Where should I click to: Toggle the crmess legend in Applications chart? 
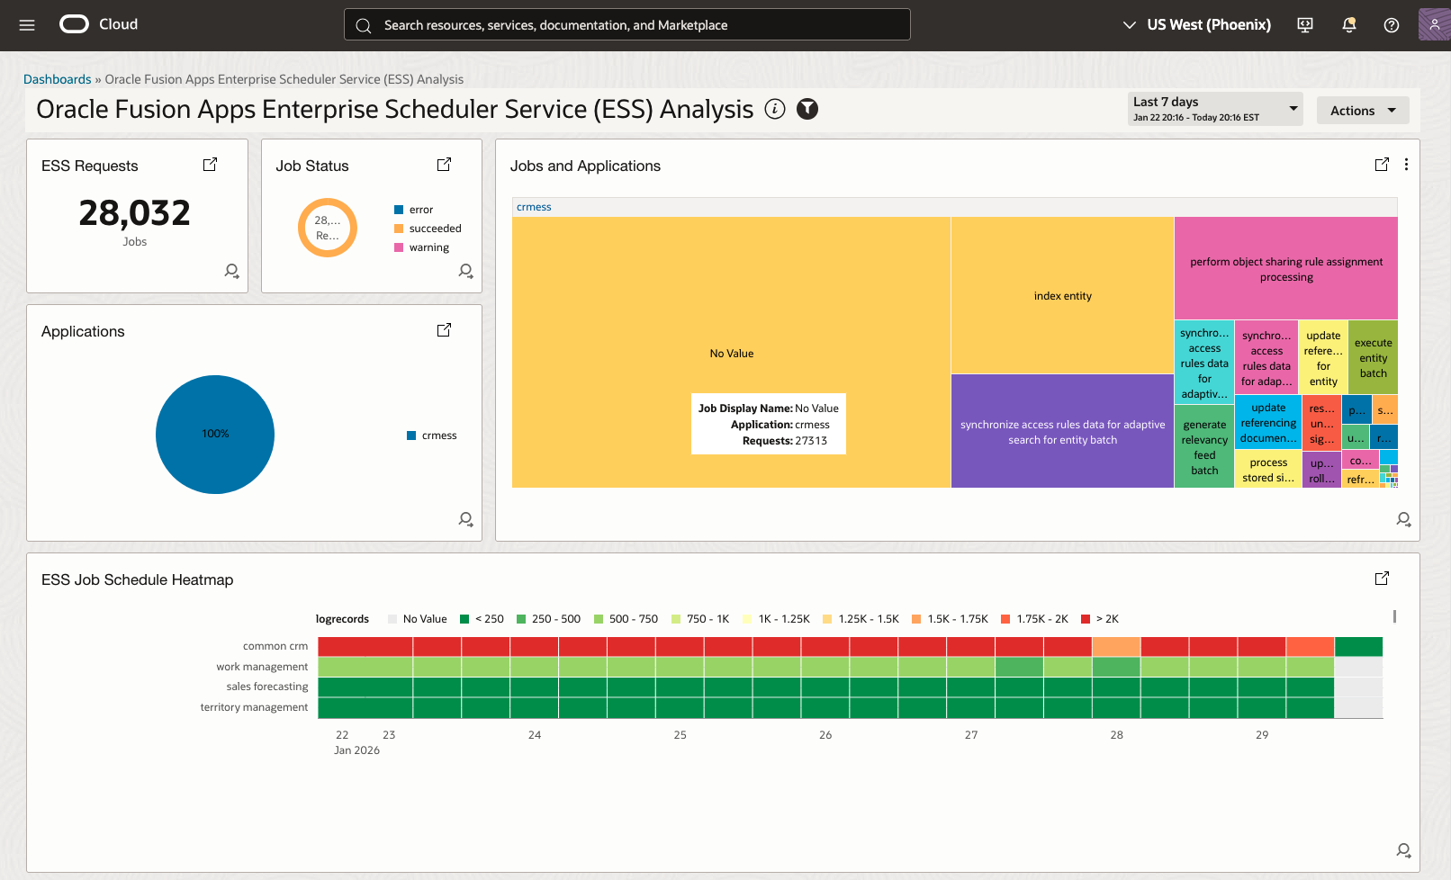pyautogui.click(x=433, y=435)
